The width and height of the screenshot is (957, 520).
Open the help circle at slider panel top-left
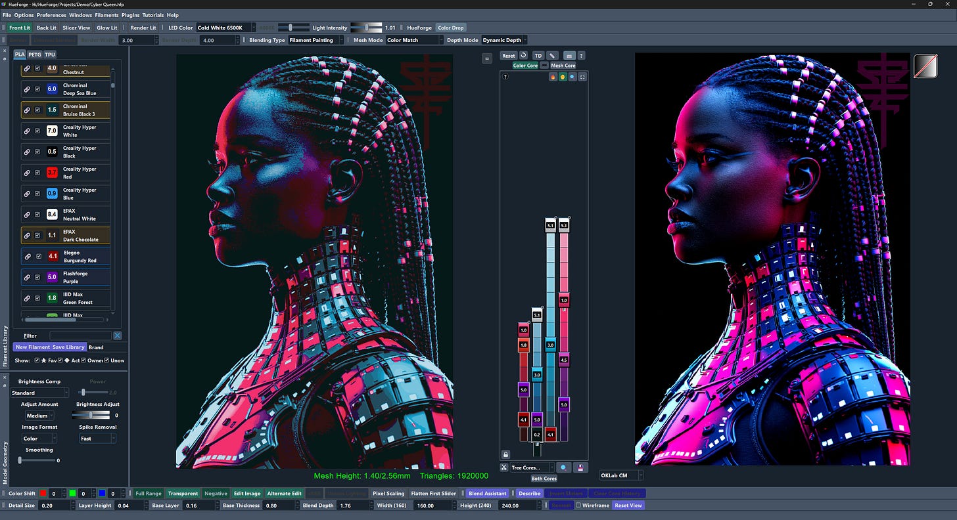click(505, 77)
